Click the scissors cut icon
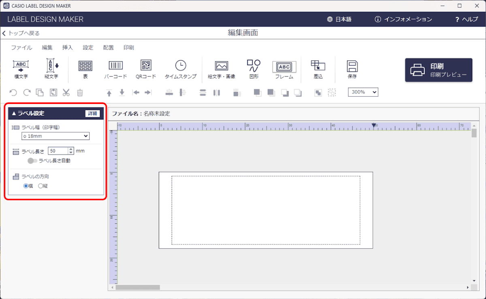Screen dimensions: 486x299 (x=66, y=93)
